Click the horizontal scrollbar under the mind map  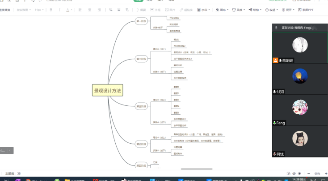(x=184, y=169)
